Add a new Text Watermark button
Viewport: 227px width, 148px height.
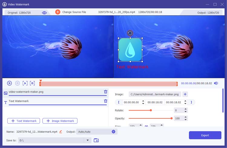coord(24,121)
